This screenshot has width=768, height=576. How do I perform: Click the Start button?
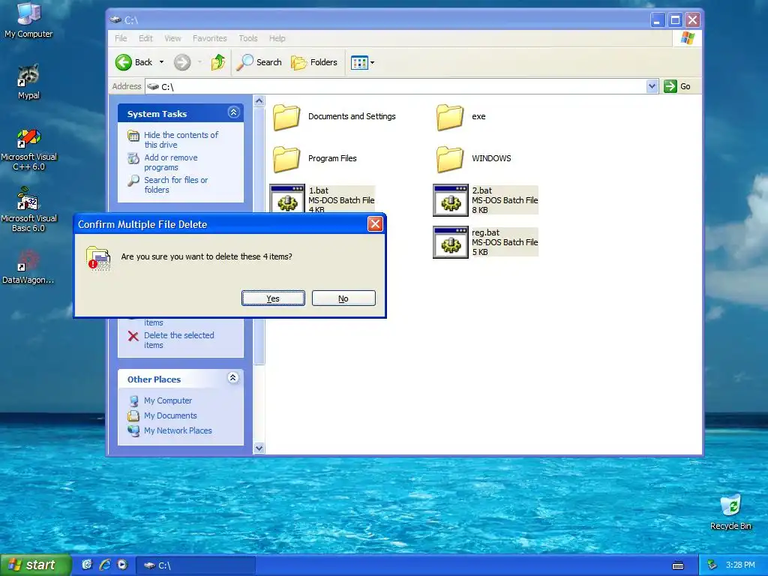pos(35,565)
